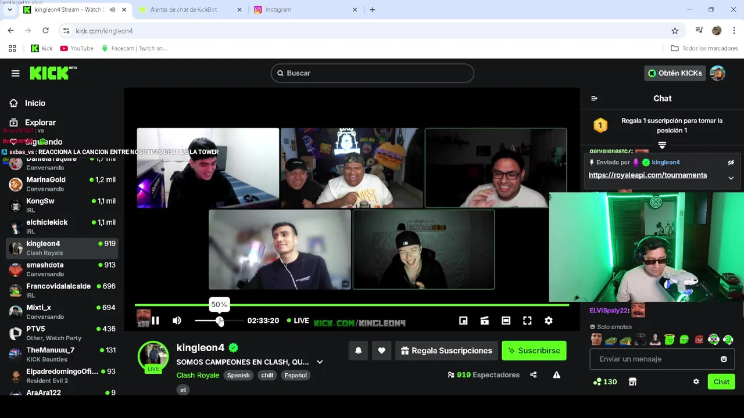Open Explorar in sidebar

point(40,122)
